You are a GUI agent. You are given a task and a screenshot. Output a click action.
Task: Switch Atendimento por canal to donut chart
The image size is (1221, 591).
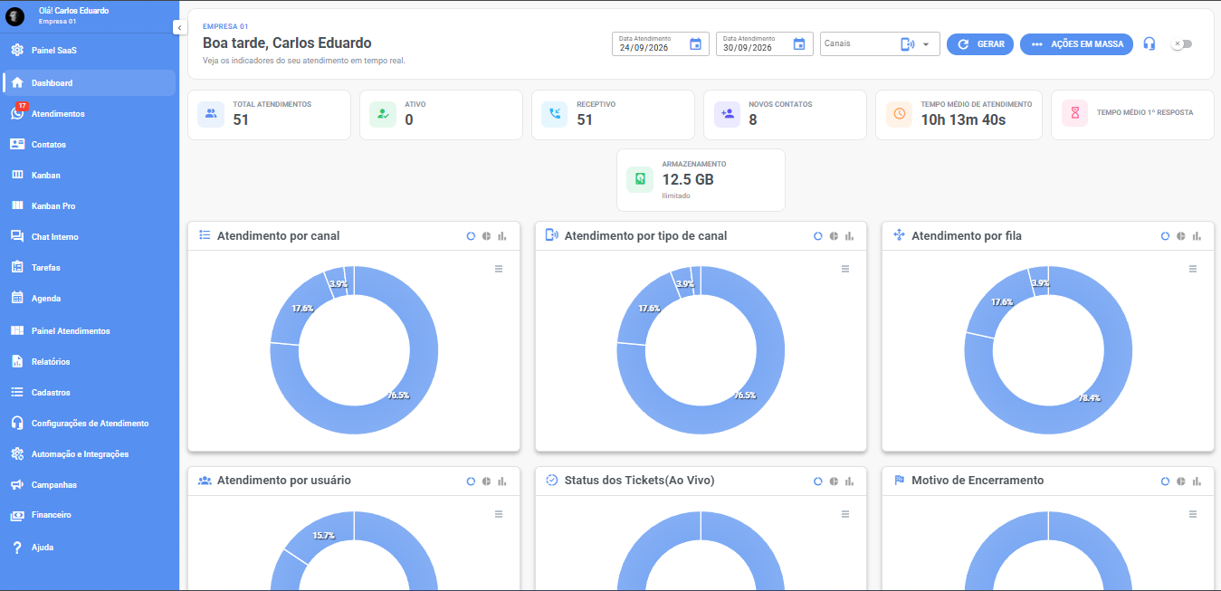click(471, 236)
